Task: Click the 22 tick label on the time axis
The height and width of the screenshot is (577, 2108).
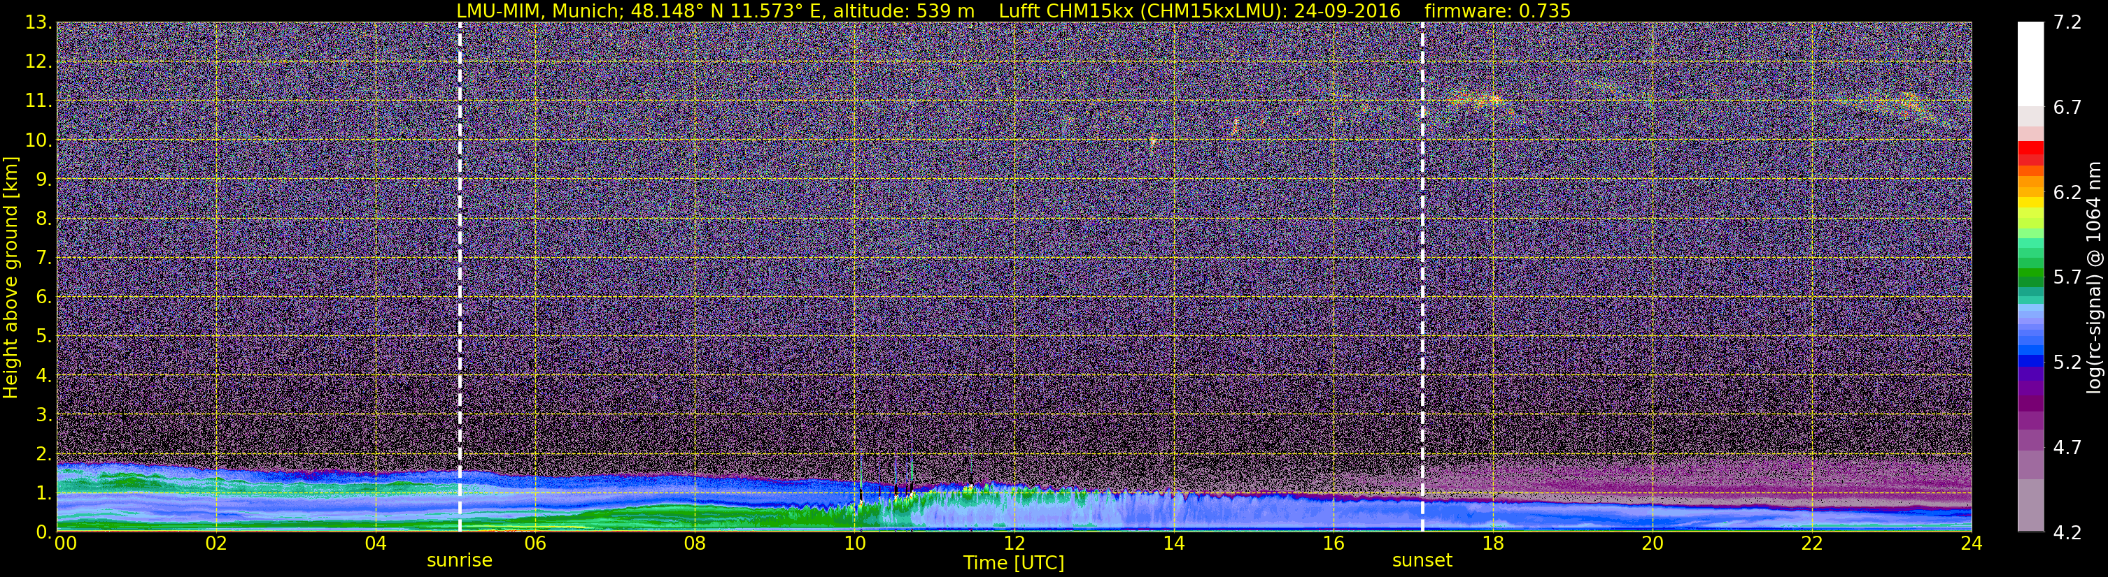Action: pyautogui.click(x=1812, y=543)
